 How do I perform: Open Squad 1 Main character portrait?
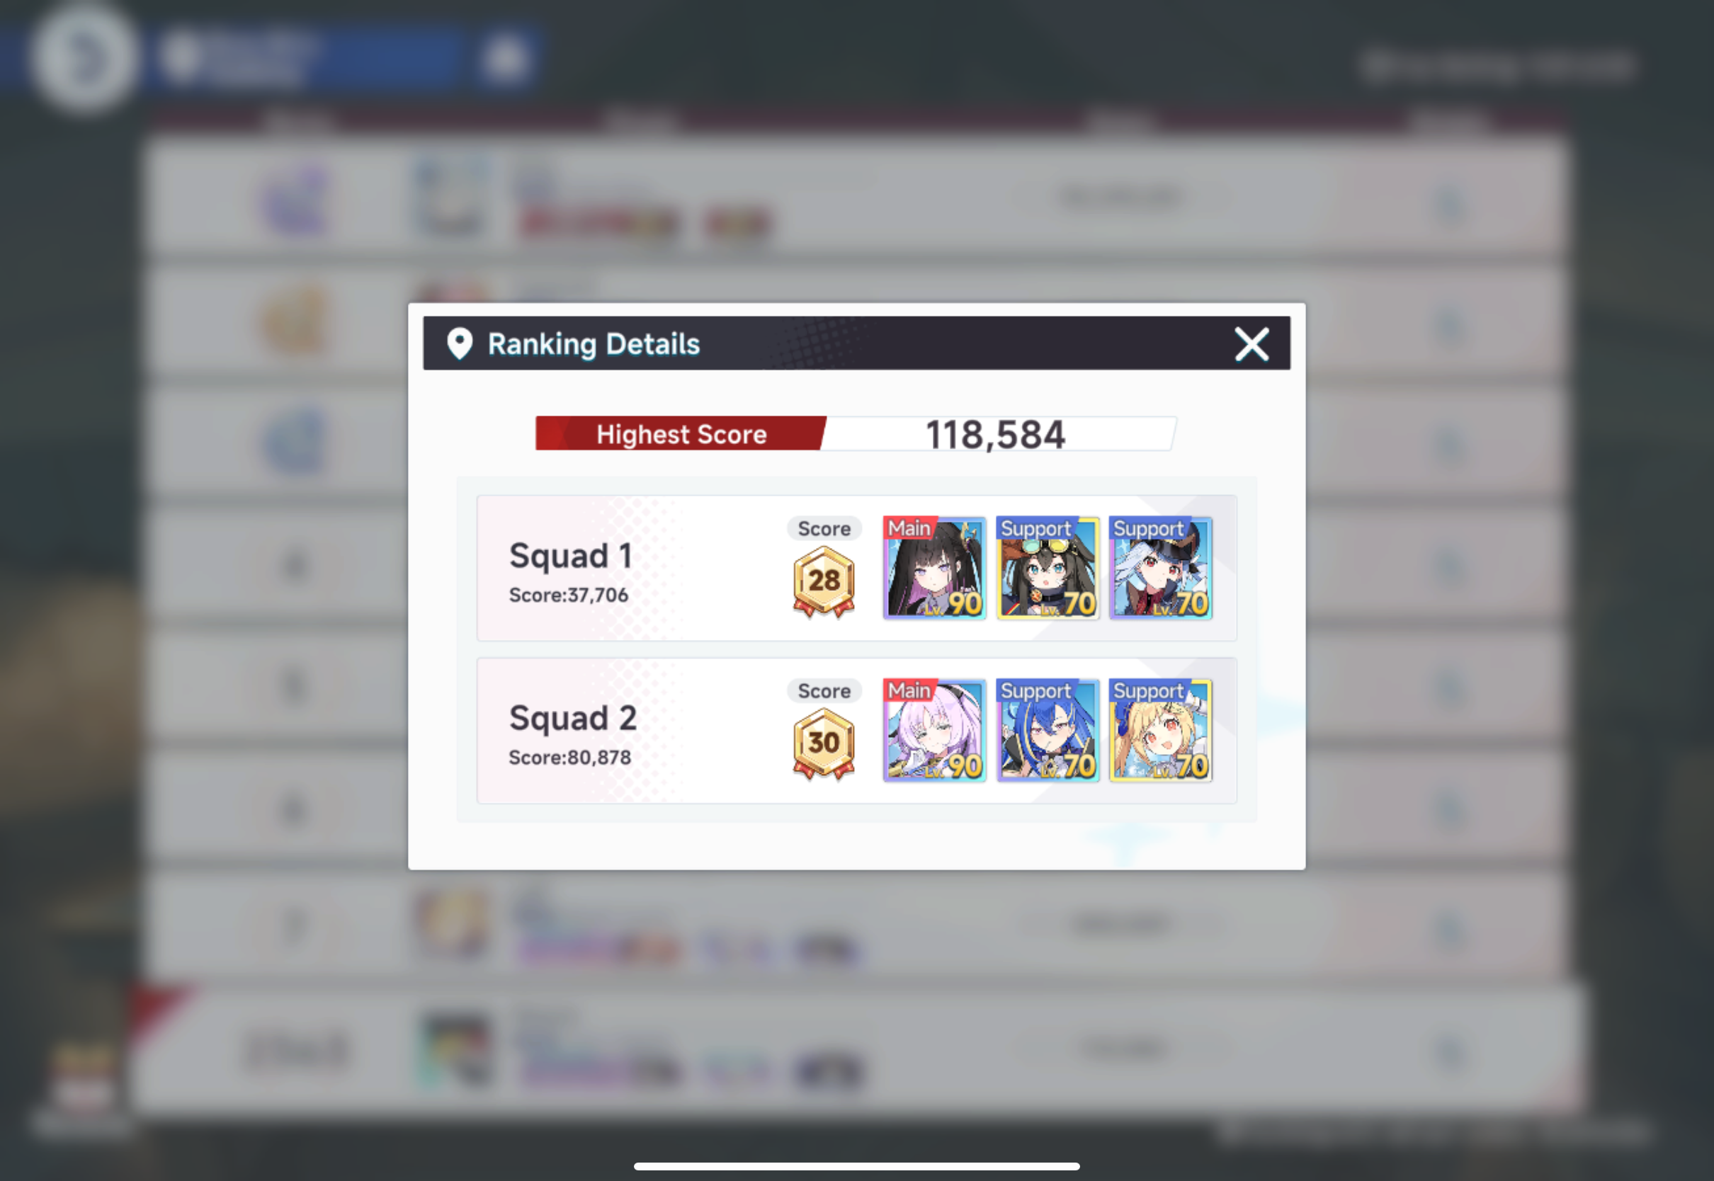935,568
